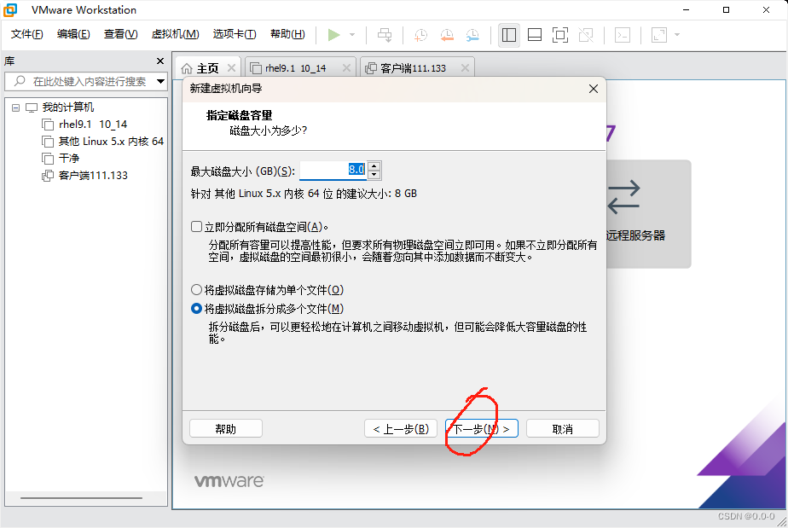Viewport: 788px width, 528px height.
Task: Select the 干净 virtual machine in library
Action: (x=69, y=159)
